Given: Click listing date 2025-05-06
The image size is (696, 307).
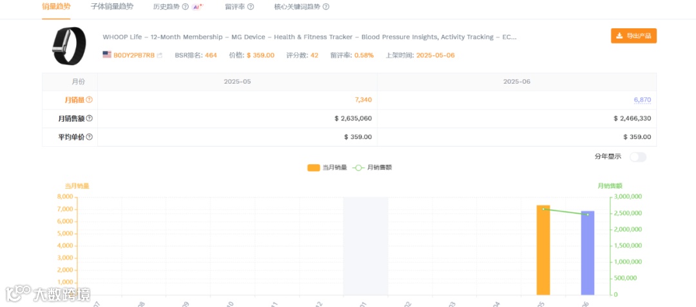Looking at the screenshot, I should 436,55.
